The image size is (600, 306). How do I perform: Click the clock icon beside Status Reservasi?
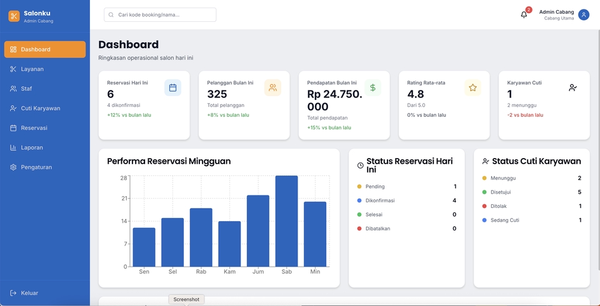point(361,165)
